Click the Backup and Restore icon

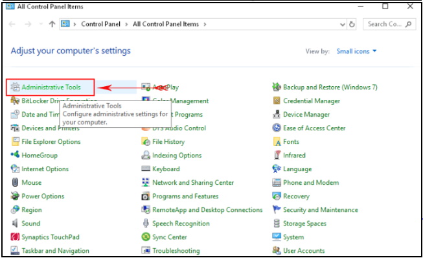[x=277, y=87]
